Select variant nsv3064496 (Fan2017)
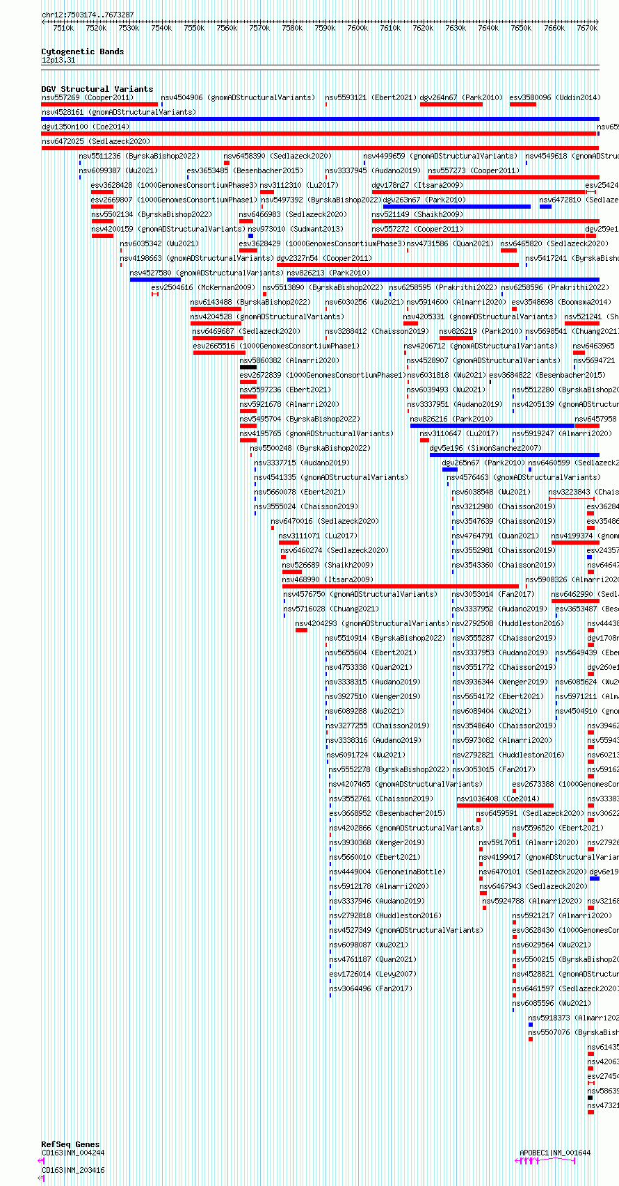 pyautogui.click(x=370, y=988)
